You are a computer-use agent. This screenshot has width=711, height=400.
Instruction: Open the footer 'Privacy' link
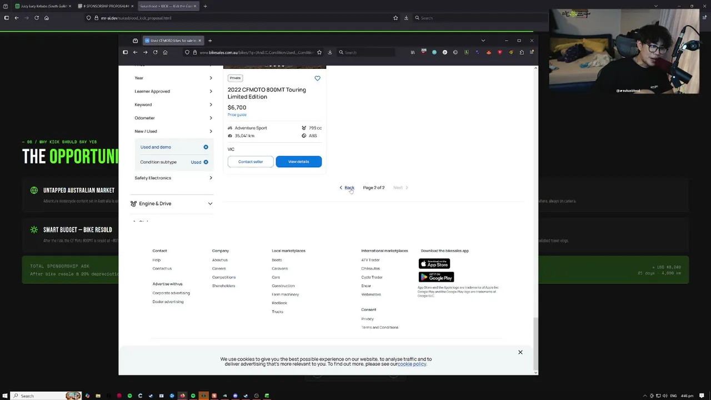tap(367, 319)
